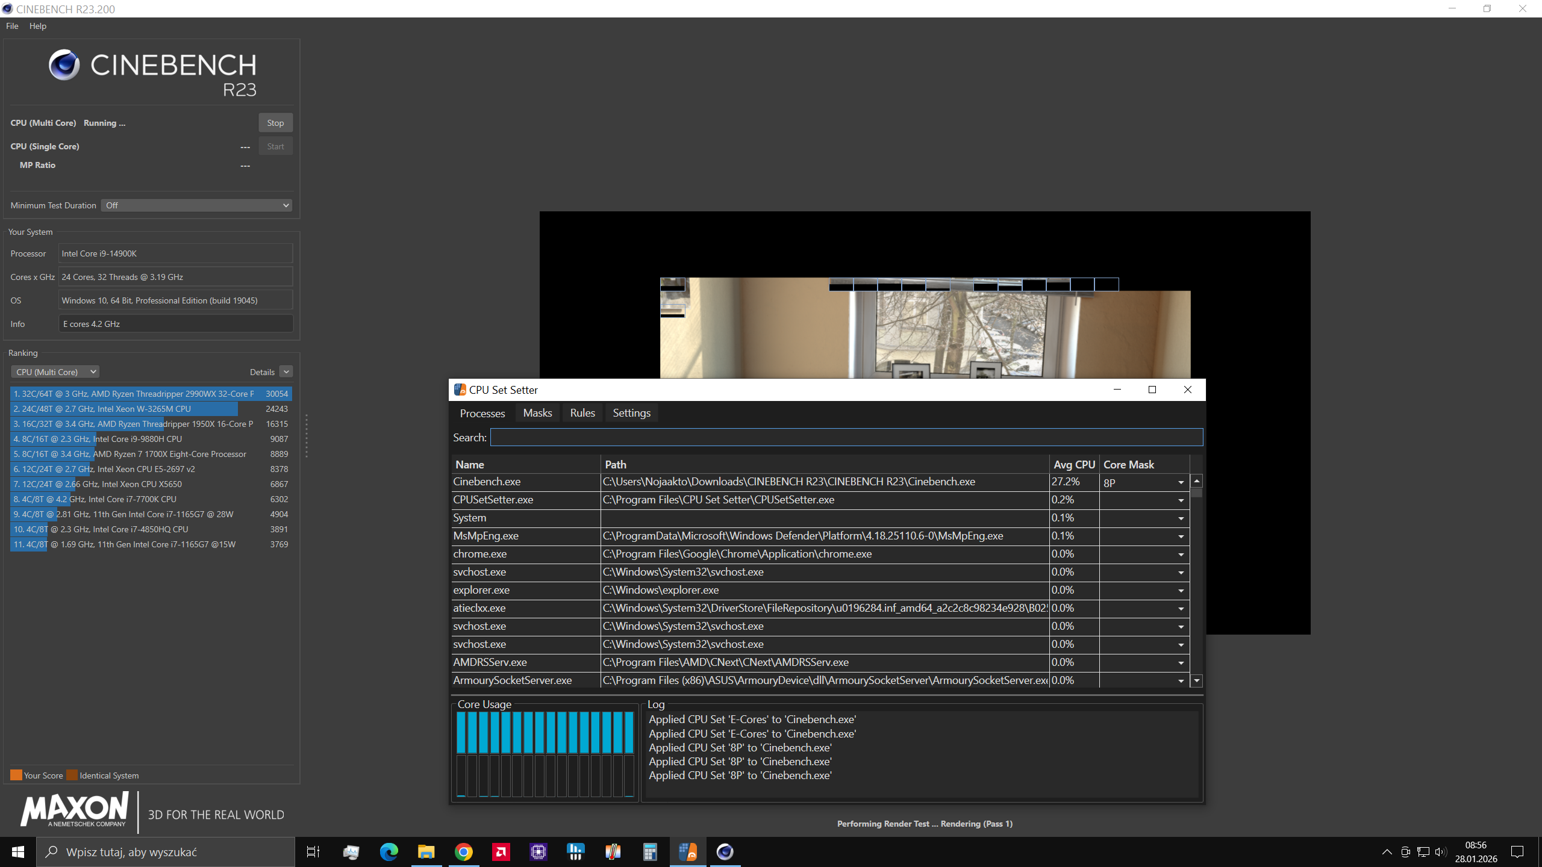Click the process Search field
The width and height of the screenshot is (1542, 867).
tap(846, 438)
